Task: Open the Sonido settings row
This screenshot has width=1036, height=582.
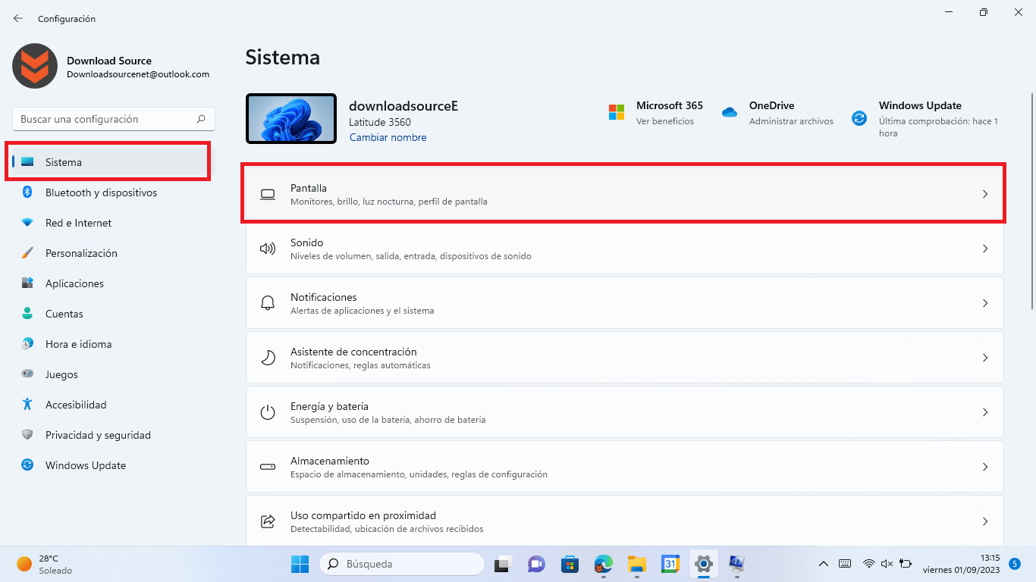Action: (x=625, y=249)
